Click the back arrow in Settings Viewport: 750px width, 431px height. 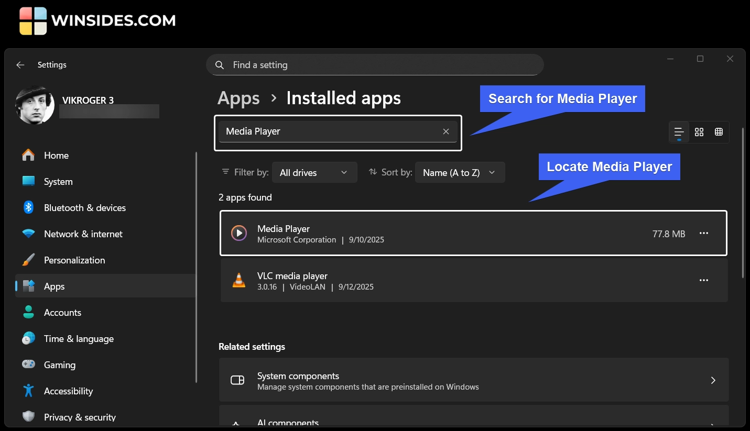20,65
